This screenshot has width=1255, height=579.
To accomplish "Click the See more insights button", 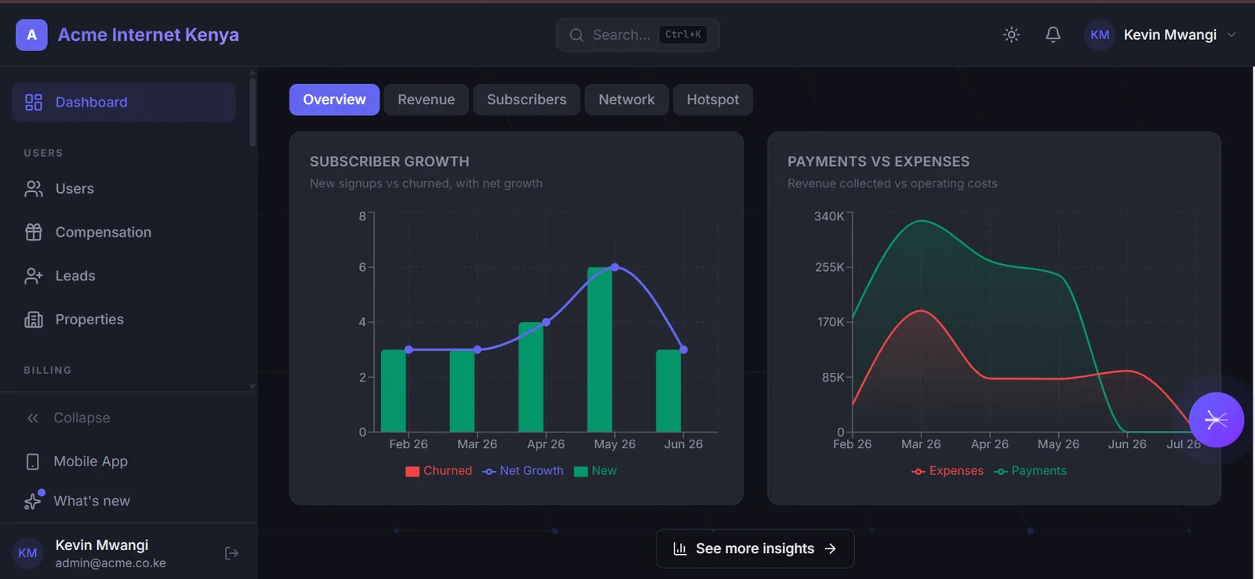I will tap(755, 548).
